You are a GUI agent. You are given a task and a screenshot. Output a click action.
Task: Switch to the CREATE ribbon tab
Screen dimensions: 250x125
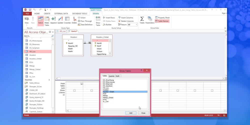[x=47, y=13]
